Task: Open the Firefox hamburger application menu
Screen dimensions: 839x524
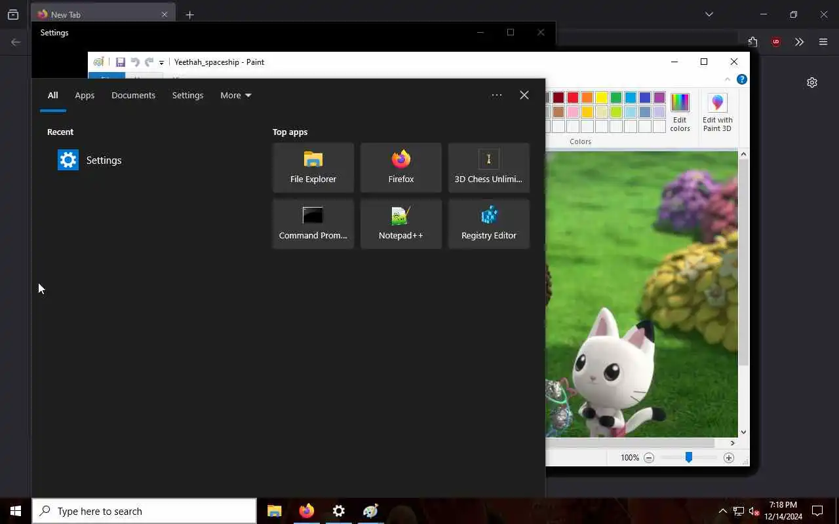Action: [x=823, y=42]
